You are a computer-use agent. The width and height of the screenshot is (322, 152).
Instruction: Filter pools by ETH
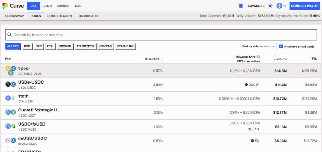[x=50, y=46]
